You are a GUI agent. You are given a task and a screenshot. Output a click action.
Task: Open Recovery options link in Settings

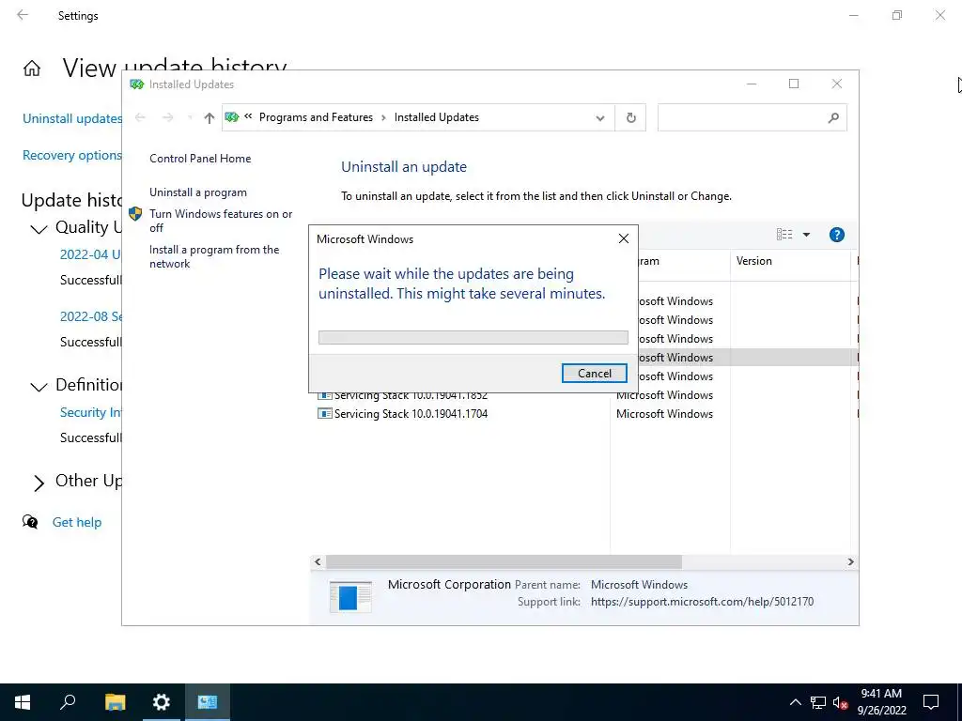(71, 155)
